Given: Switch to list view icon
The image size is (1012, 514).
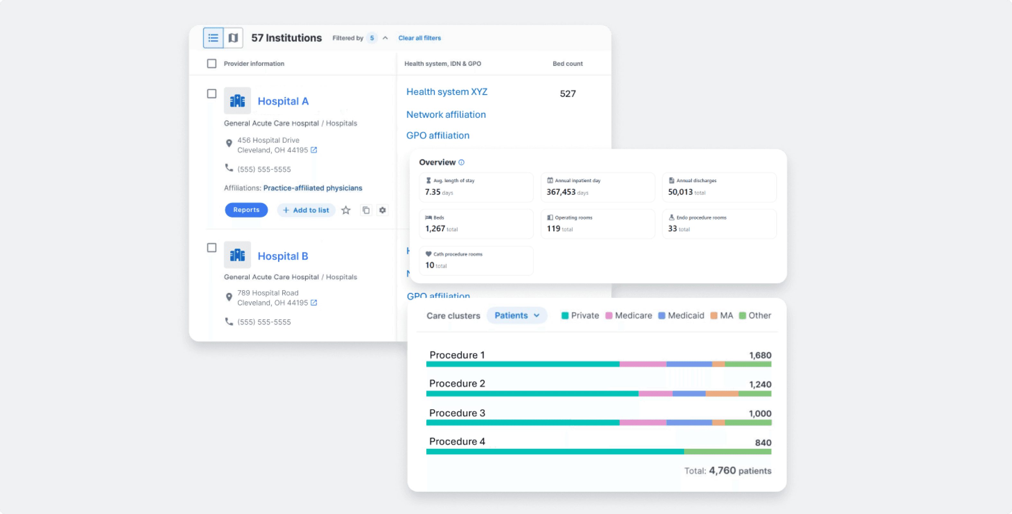Looking at the screenshot, I should click(x=213, y=38).
